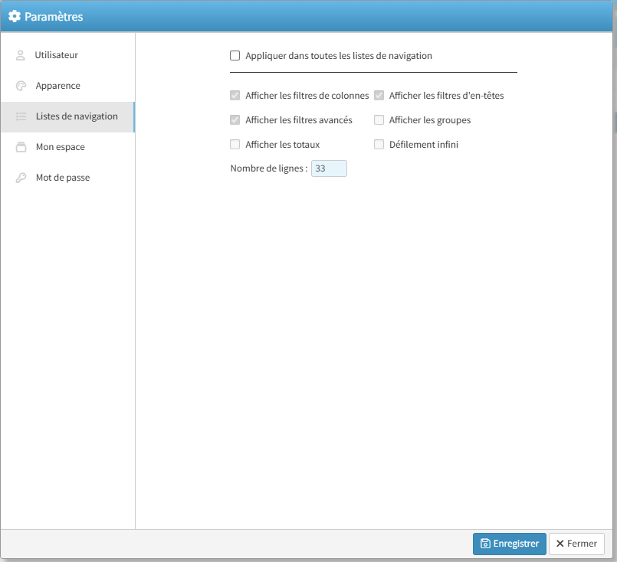617x562 pixels.
Task: Click the X icon on the Fermer button
Action: [560, 544]
